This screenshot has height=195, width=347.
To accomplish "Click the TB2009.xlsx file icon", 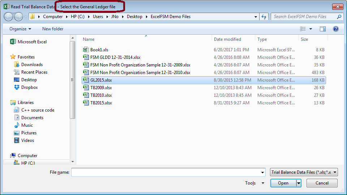I will (86, 87).
